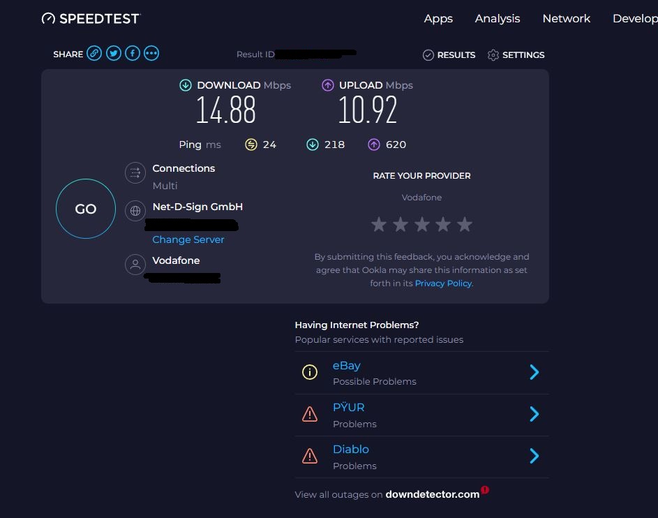This screenshot has height=518, width=658.
Task: Rate provider four stars
Action: pos(443,224)
